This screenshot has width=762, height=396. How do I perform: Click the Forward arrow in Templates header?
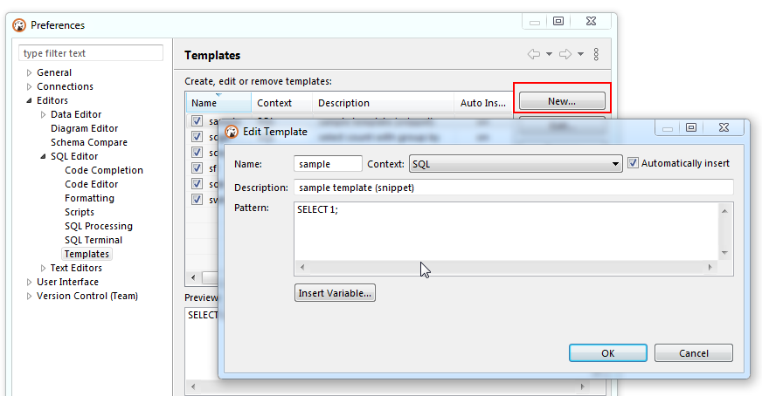click(x=565, y=54)
